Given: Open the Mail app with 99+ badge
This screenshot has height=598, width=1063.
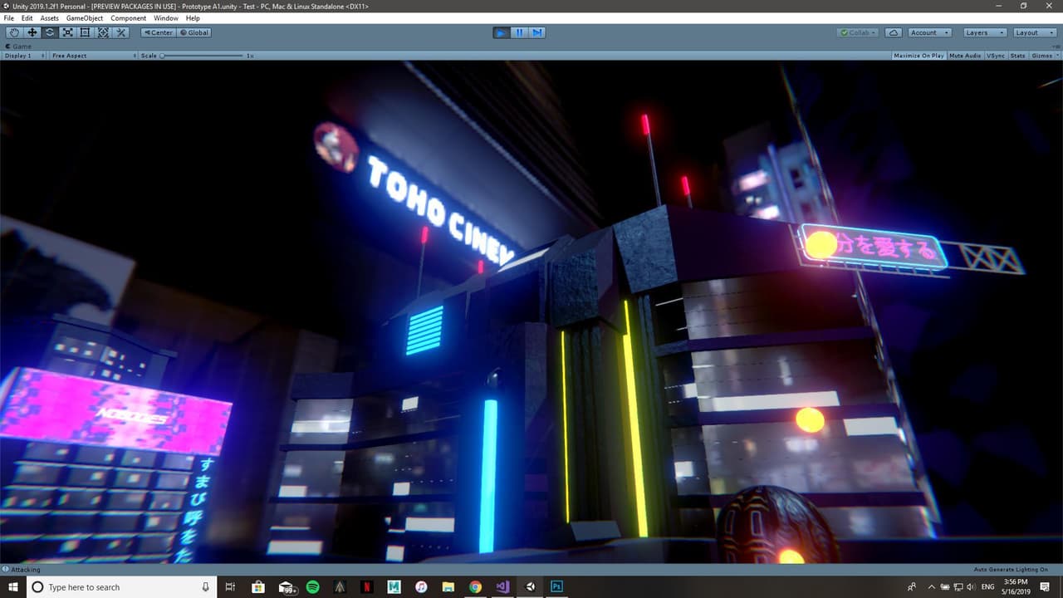Looking at the screenshot, I should coord(287,587).
